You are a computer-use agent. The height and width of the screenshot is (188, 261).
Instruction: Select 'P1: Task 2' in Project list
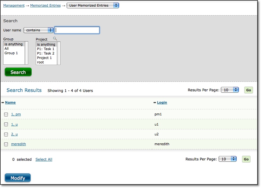(47, 54)
